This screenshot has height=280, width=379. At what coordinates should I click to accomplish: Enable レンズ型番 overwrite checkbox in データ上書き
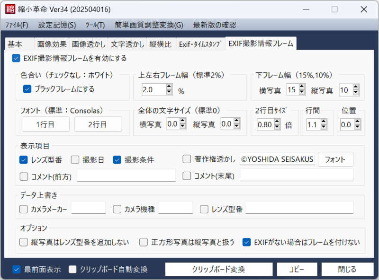pos(204,209)
